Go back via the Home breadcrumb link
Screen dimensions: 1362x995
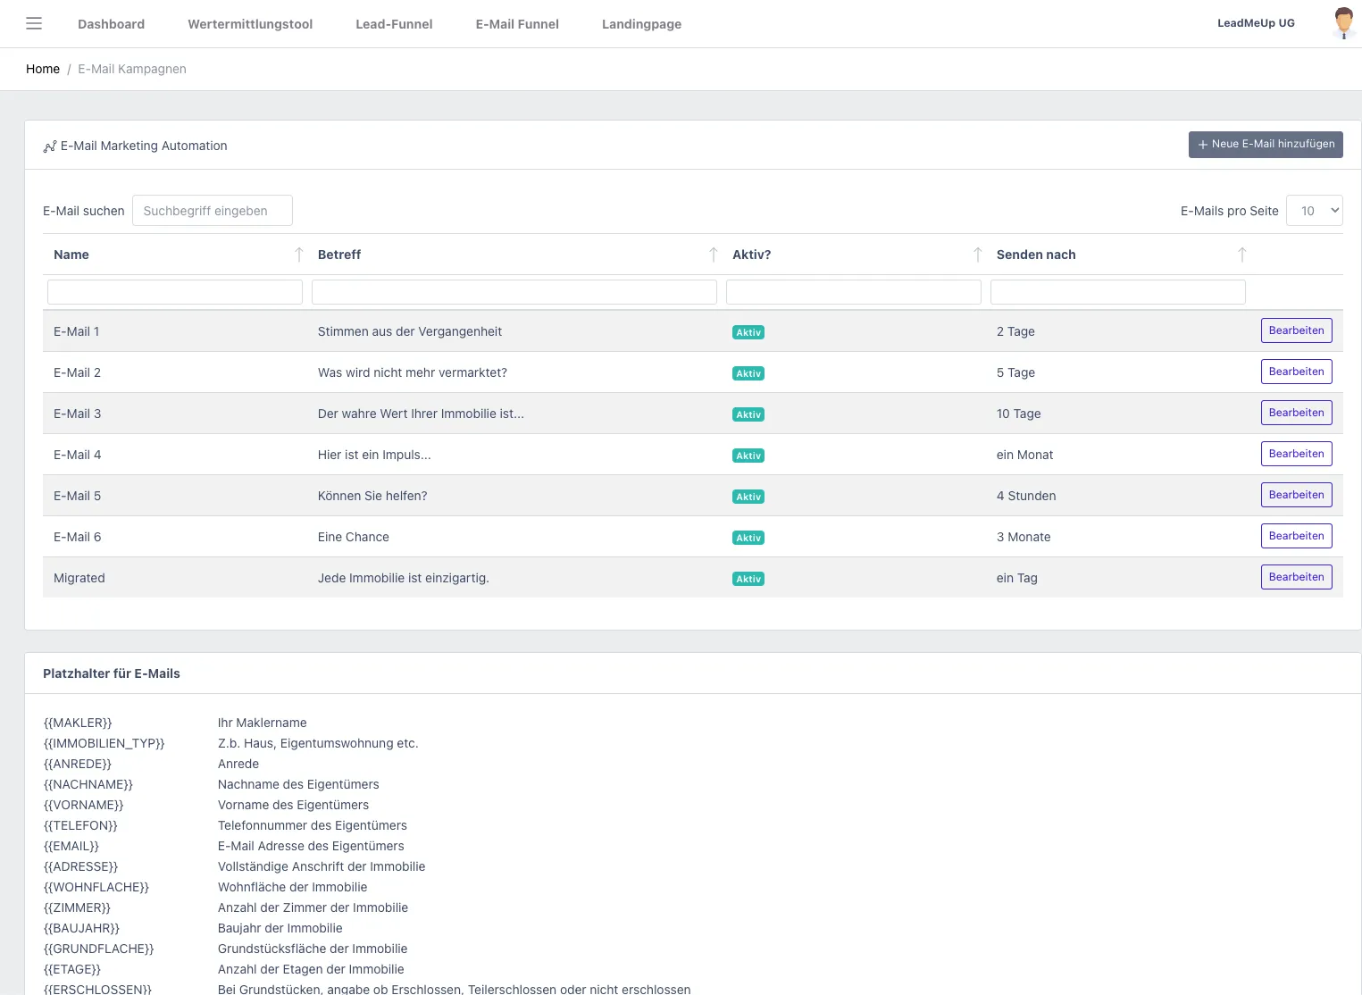click(42, 69)
